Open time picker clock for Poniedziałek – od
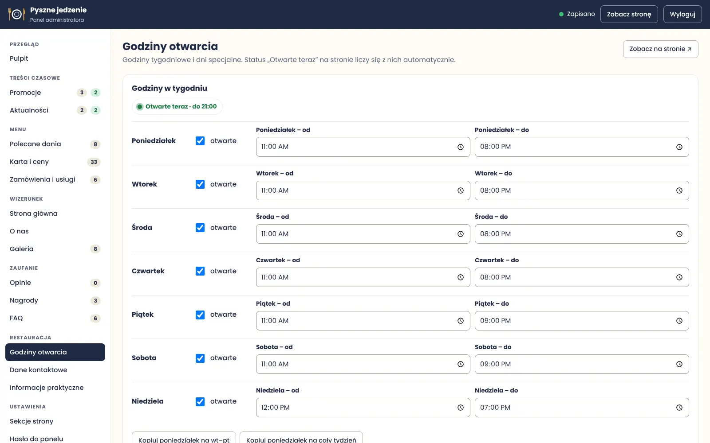 pyautogui.click(x=461, y=147)
